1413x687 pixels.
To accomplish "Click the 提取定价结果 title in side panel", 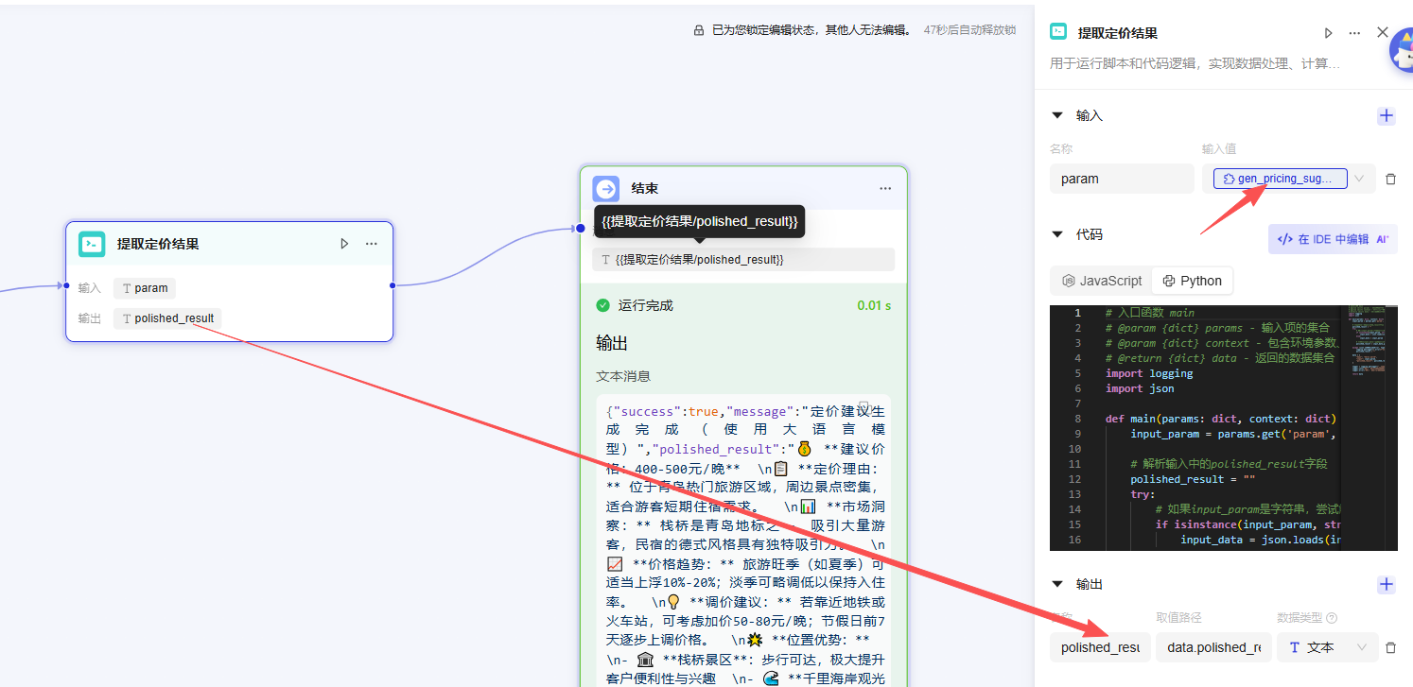I will point(1117,33).
